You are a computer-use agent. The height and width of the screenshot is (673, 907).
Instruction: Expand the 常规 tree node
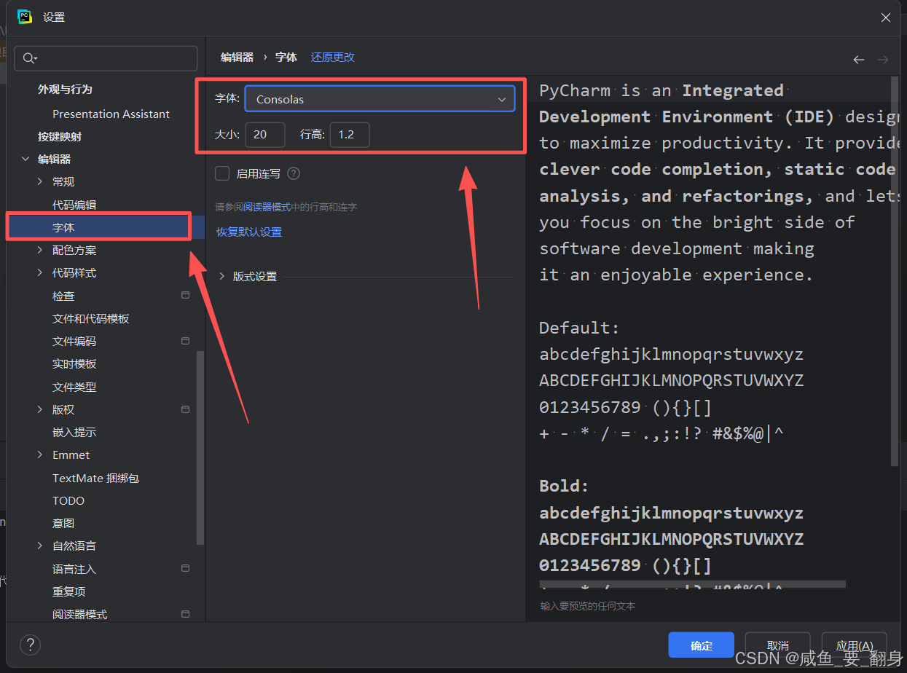pos(40,181)
